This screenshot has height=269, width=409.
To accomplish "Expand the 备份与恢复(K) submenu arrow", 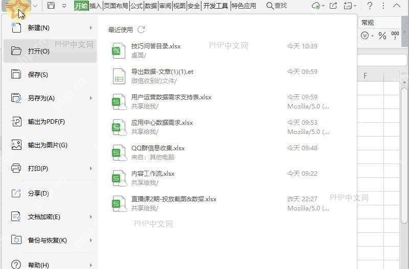I will pyautogui.click(x=91, y=240).
